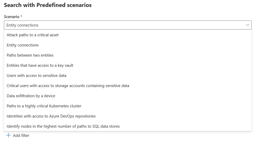258x141 pixels.
Task: Click the Scenario field label
Action: (12, 17)
